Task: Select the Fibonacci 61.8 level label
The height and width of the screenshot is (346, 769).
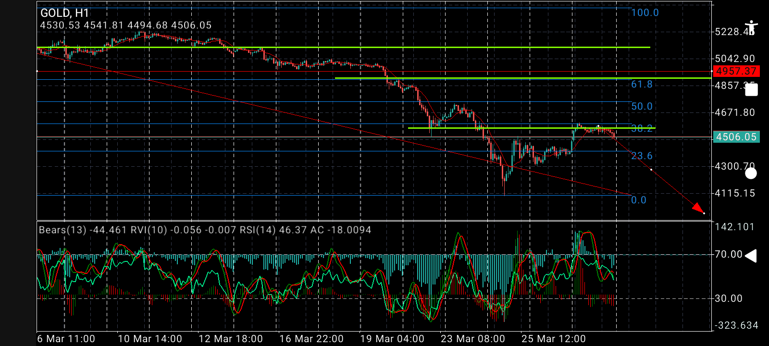Action: 642,84
